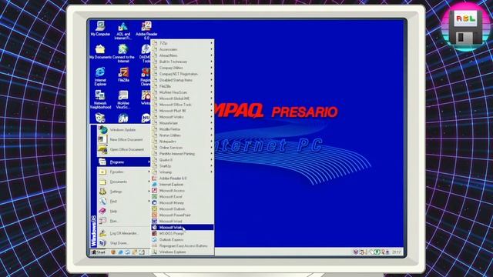This screenshot has height=277, width=493.
Task: Expand Quake II program folder
Action: (183, 160)
